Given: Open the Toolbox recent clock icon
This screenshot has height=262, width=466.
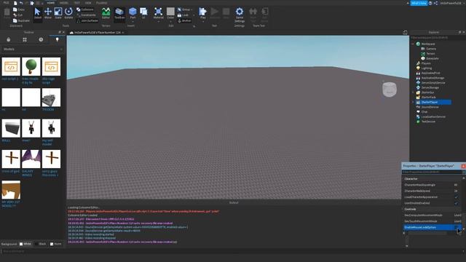Looking at the screenshot, I should [x=41, y=39].
